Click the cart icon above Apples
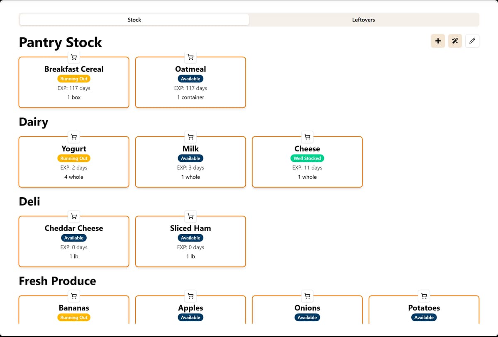The image size is (498, 337). [x=190, y=296]
